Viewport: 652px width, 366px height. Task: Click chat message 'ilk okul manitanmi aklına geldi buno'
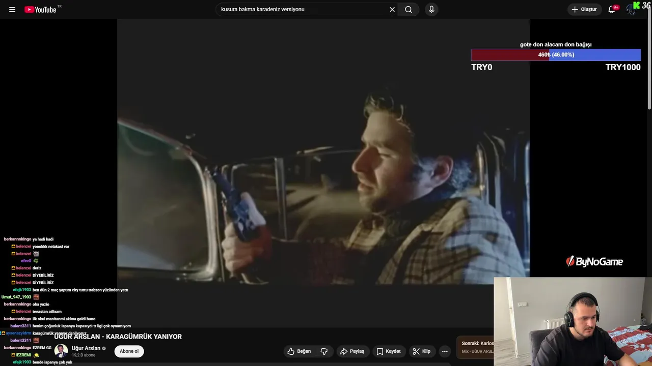tap(64, 319)
